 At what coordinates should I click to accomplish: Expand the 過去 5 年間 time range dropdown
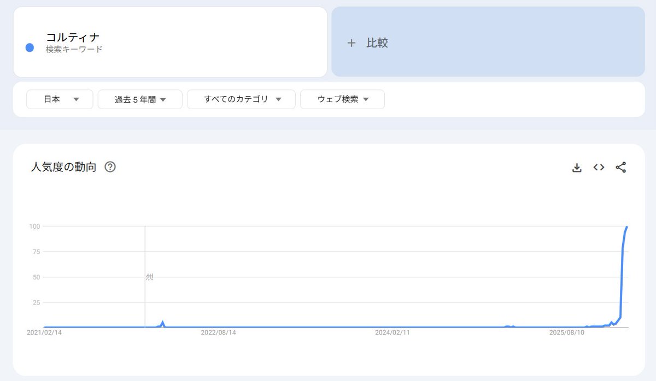click(140, 99)
